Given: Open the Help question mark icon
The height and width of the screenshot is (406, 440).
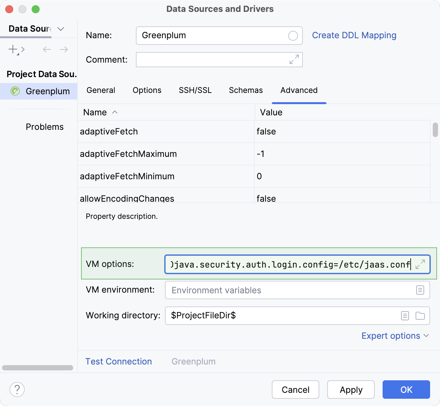Looking at the screenshot, I should [x=17, y=390].
